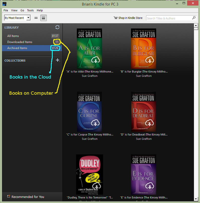Screen dimensions: 200x203
Task: Open the File menu
Action: (6, 10)
